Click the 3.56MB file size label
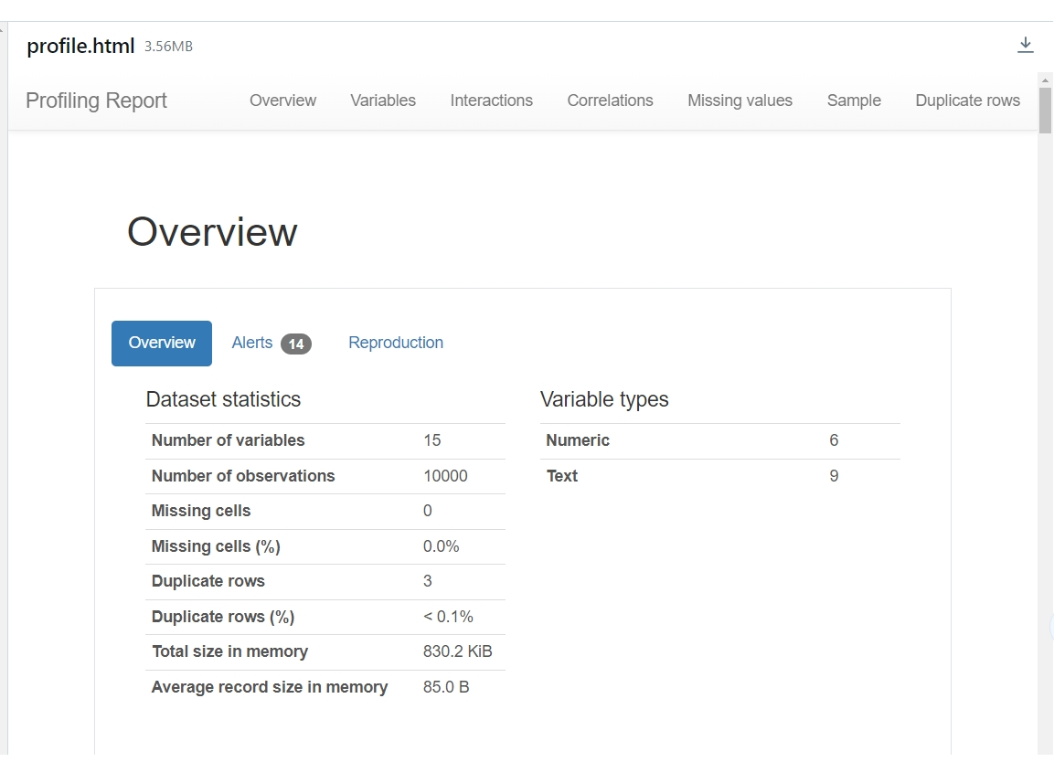 (169, 47)
